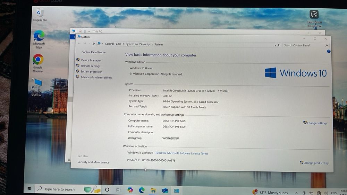The image size is (347, 195).
Task: Click the Cortana circle on the taskbar
Action: pyautogui.click(x=107, y=190)
